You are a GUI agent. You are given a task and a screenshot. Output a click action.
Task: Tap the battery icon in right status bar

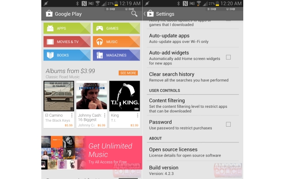[x=217, y=4]
